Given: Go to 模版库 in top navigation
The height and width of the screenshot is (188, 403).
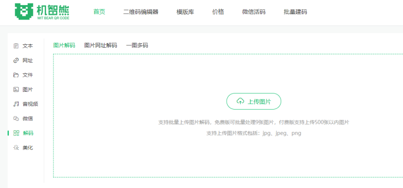Looking at the screenshot, I should coord(185,12).
